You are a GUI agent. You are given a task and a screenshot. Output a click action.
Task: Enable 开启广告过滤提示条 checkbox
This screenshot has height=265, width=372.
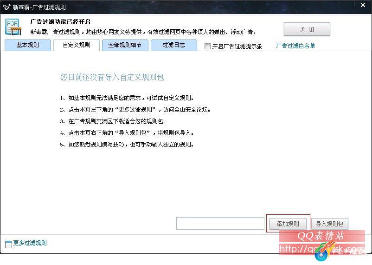pyautogui.click(x=207, y=46)
